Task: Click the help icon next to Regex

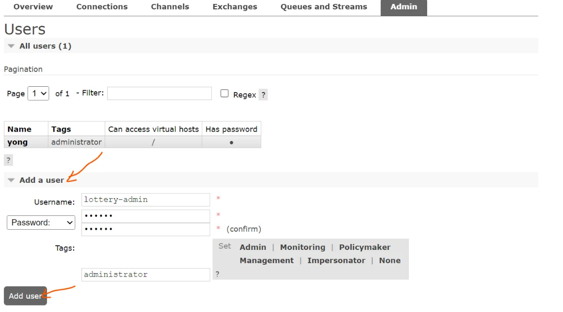Action: coord(263,95)
